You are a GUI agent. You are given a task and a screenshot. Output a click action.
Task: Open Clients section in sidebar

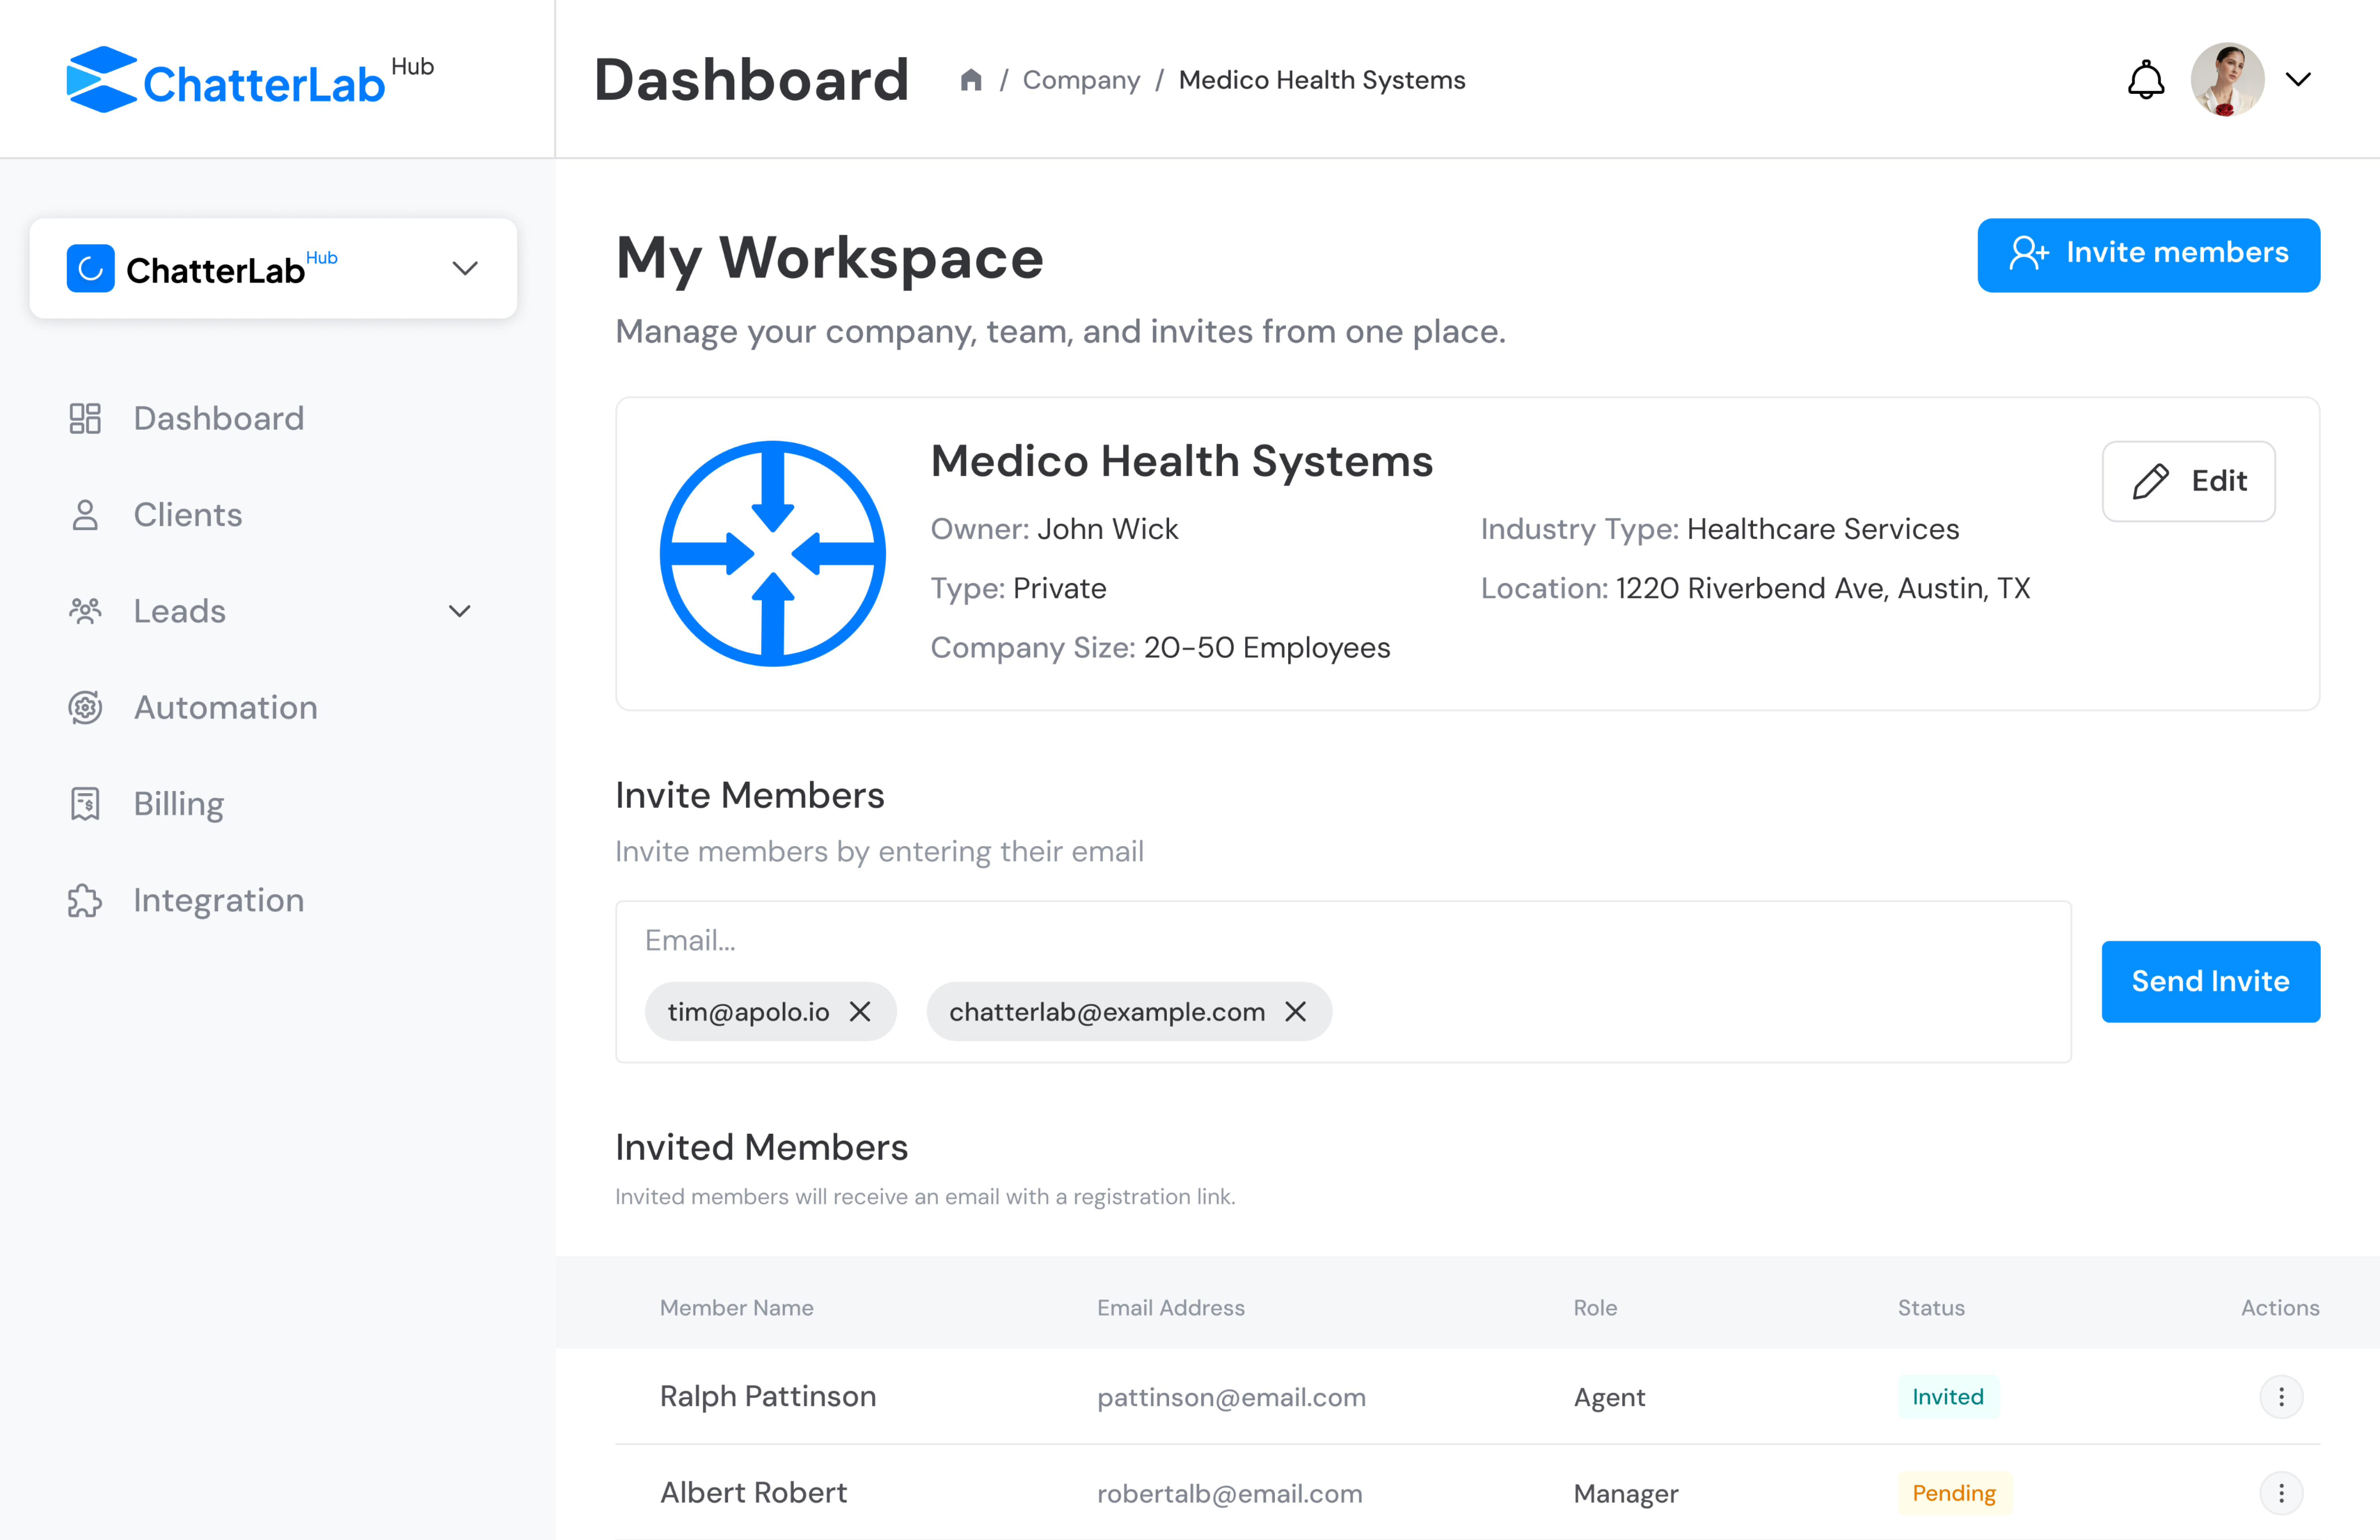tap(187, 515)
